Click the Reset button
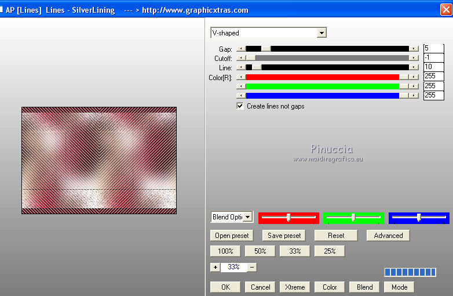This screenshot has width=453, height=296. point(336,236)
